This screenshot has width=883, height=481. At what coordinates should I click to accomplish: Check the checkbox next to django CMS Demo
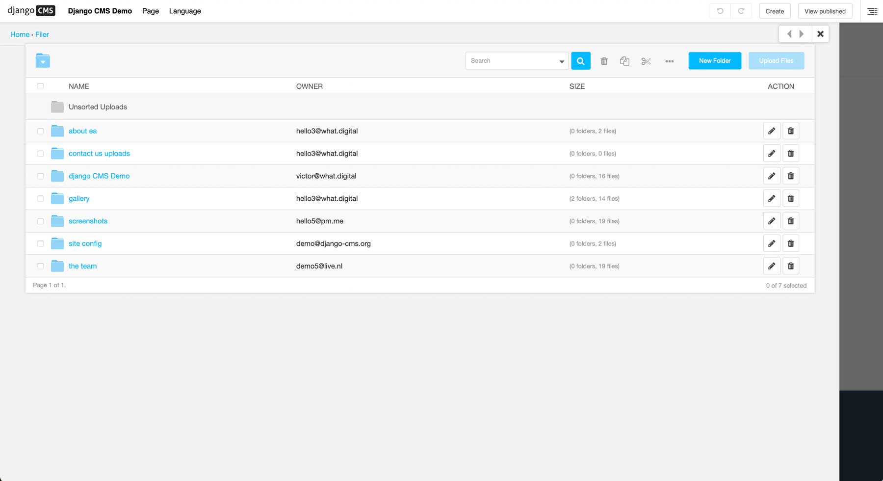pyautogui.click(x=40, y=176)
